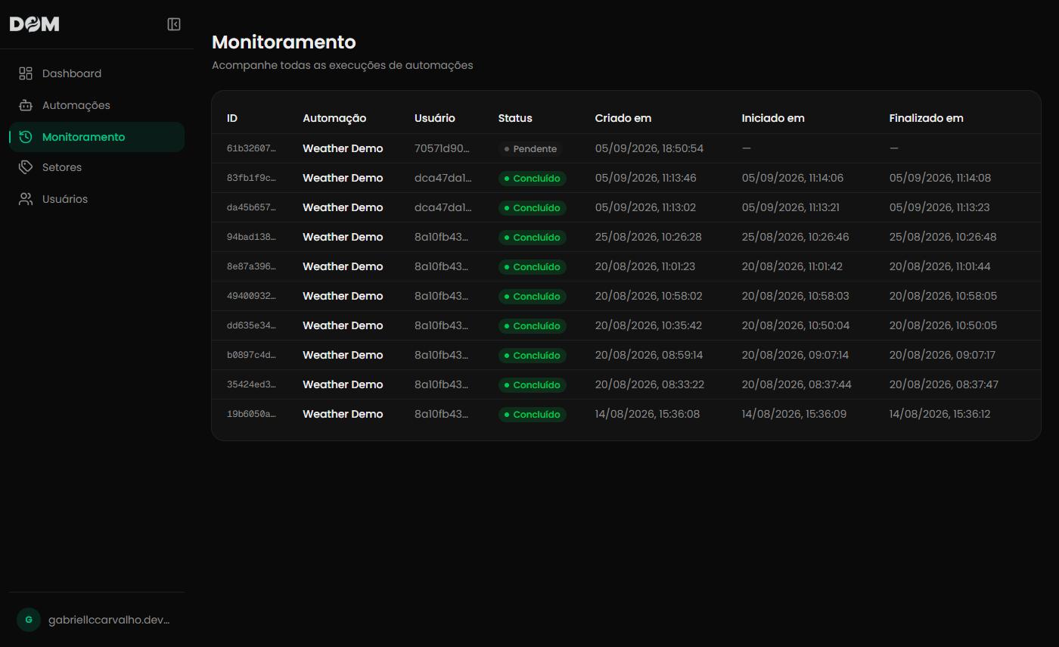Click user 70571d90 in the first row
1059x647 pixels.
[x=443, y=148]
